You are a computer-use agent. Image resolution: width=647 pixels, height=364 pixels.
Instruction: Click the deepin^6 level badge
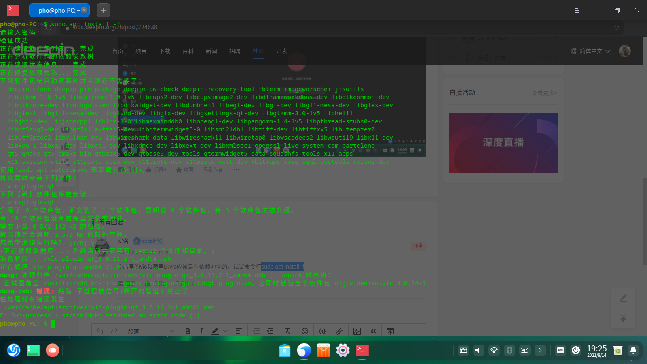click(x=148, y=241)
